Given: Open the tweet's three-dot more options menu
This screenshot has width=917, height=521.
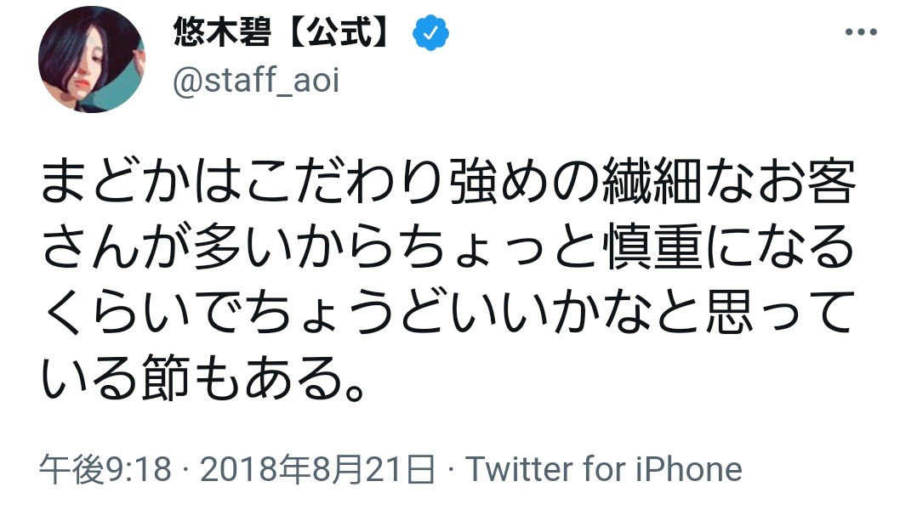Looking at the screenshot, I should 861,32.
